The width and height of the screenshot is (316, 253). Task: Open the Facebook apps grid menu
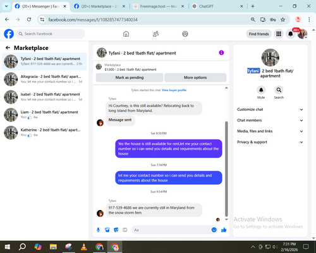pos(279,34)
